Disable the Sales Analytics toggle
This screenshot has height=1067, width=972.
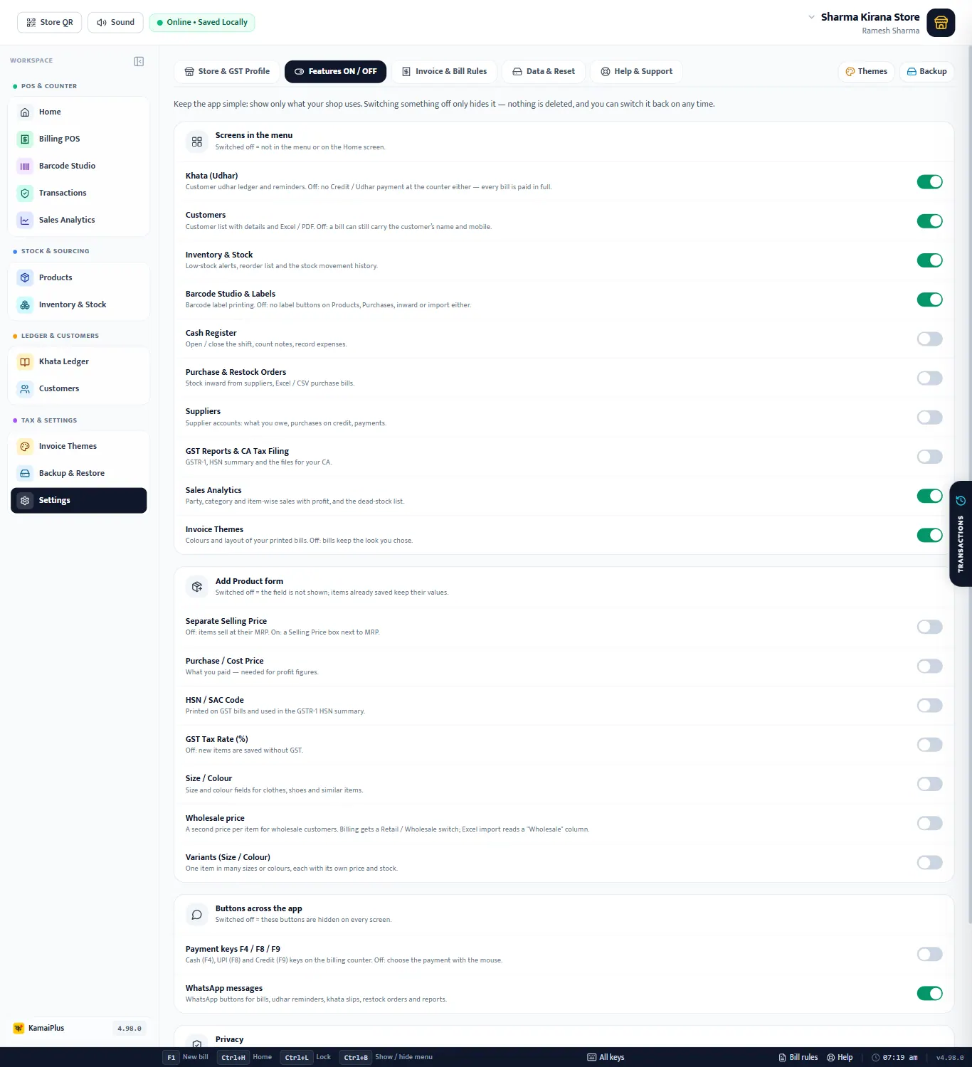point(929,496)
